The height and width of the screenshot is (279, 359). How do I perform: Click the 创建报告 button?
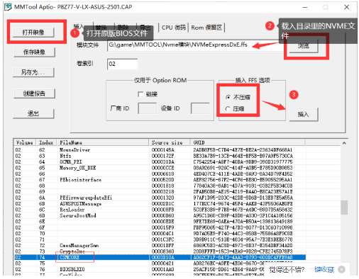point(34,93)
